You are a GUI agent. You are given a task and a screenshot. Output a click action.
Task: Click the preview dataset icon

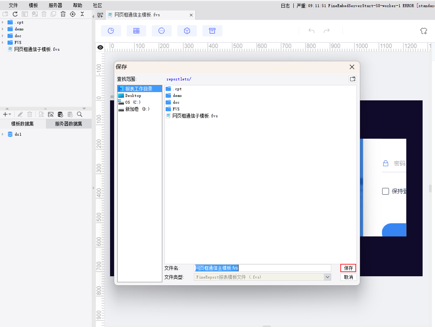[x=41, y=114]
